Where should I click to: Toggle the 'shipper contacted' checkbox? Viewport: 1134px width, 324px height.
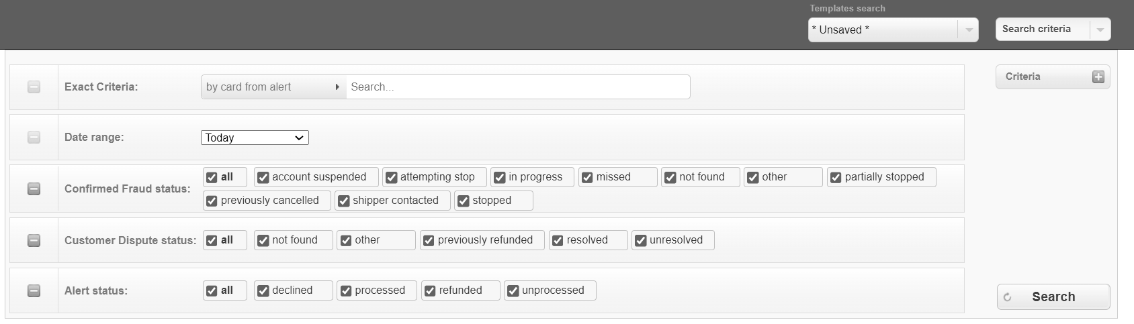coord(344,201)
